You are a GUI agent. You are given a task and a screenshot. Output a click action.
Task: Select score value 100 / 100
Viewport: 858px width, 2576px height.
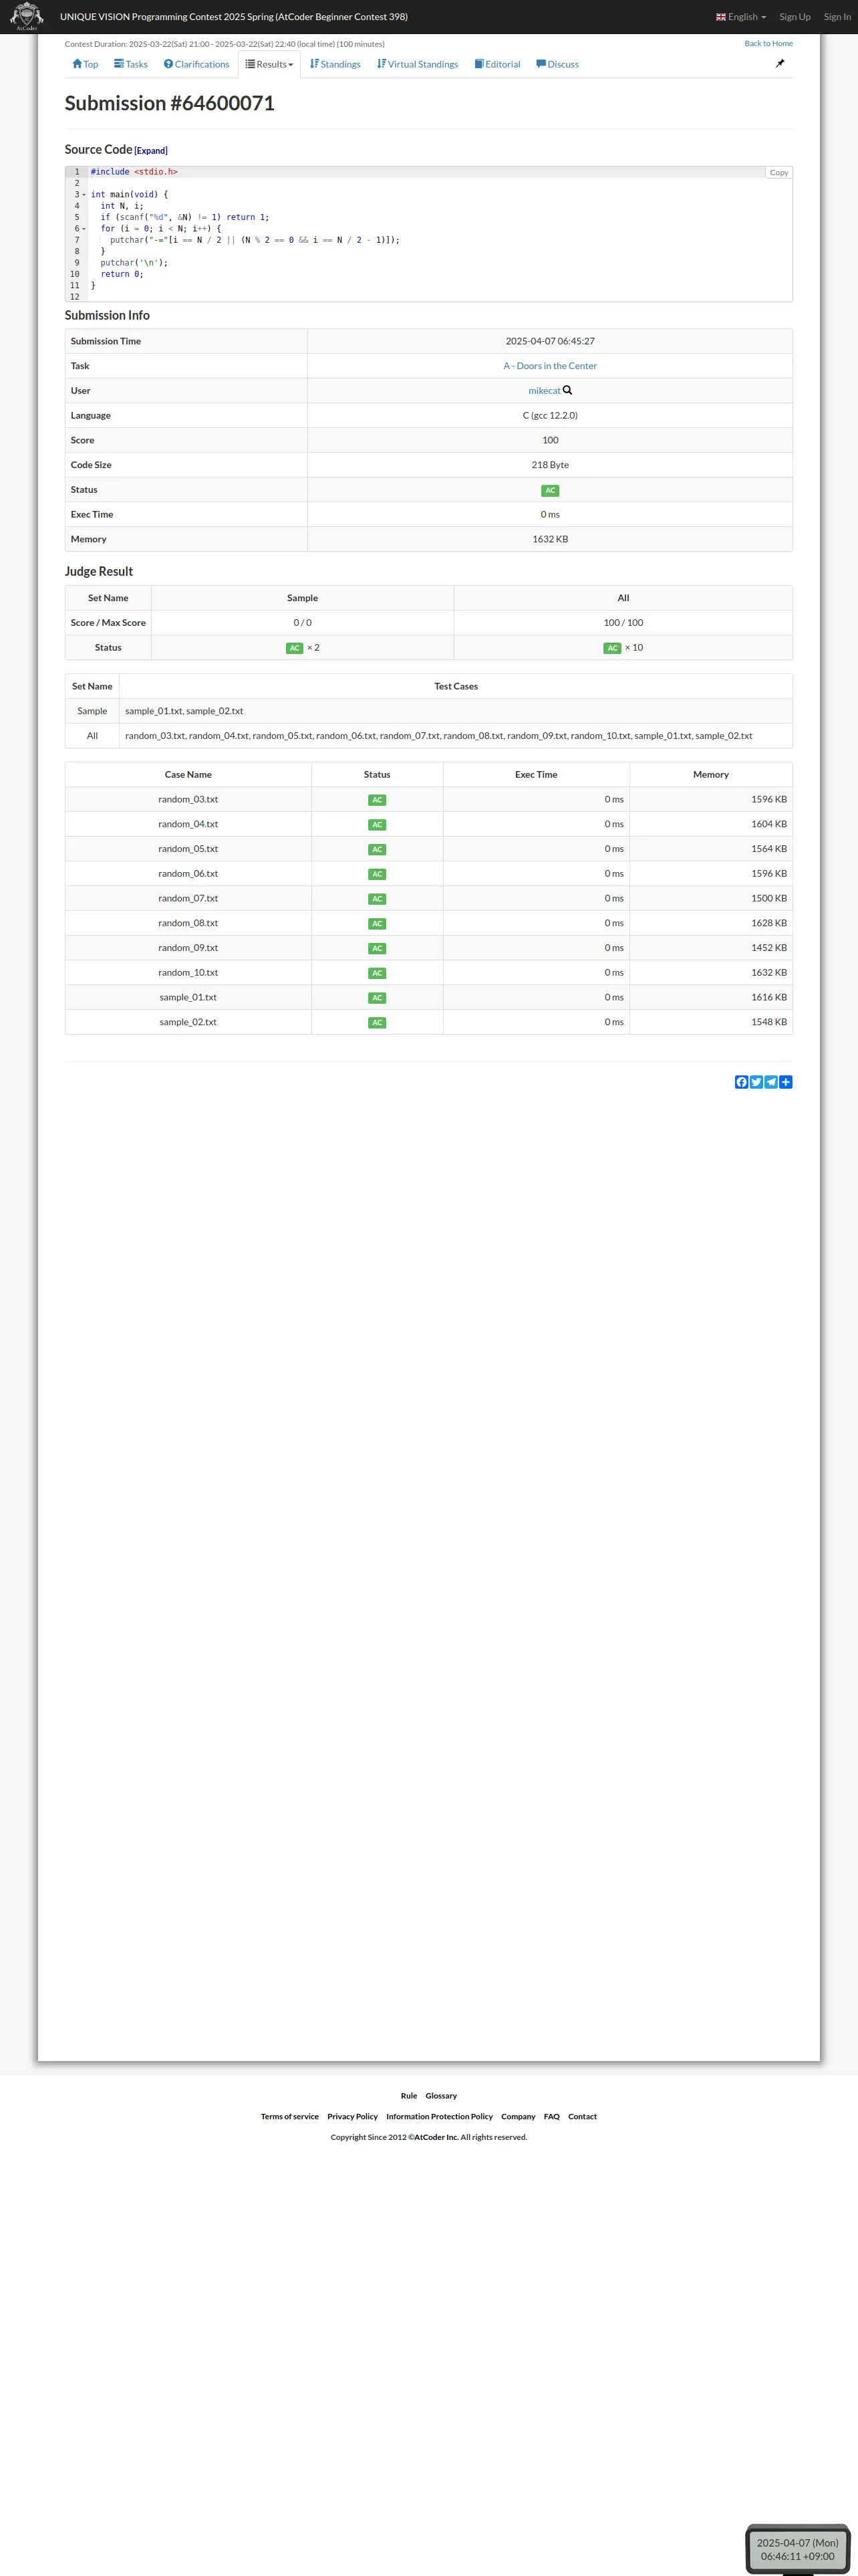623,623
